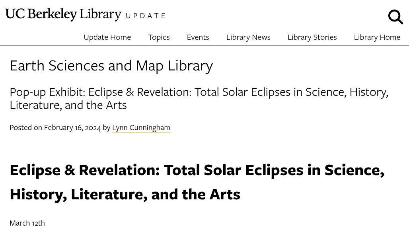
Task: Click the exhibit title second line text
Action: (x=68, y=104)
